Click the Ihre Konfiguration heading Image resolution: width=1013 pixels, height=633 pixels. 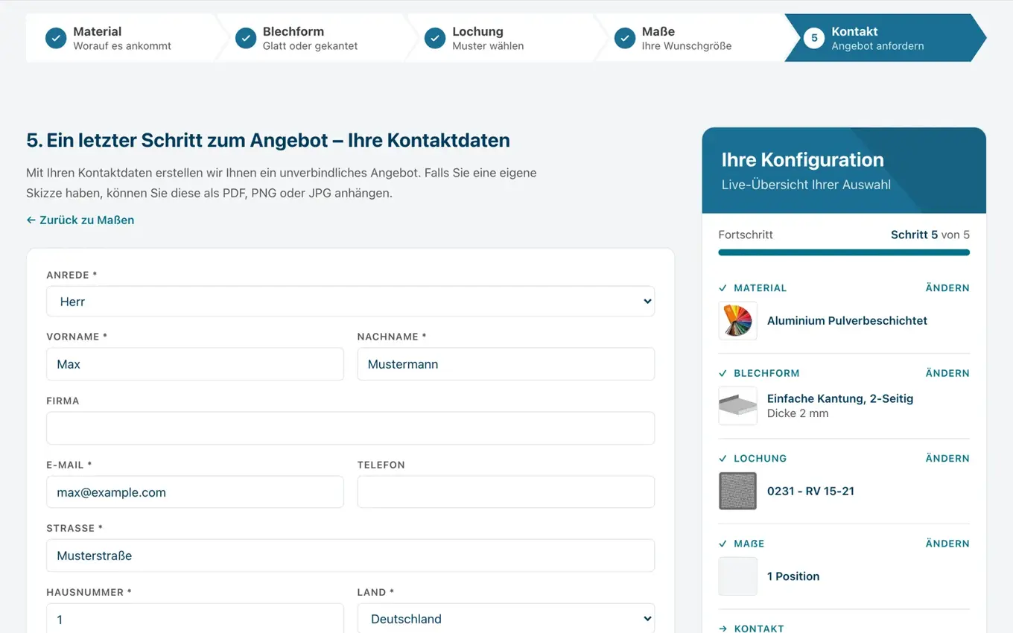pos(803,160)
